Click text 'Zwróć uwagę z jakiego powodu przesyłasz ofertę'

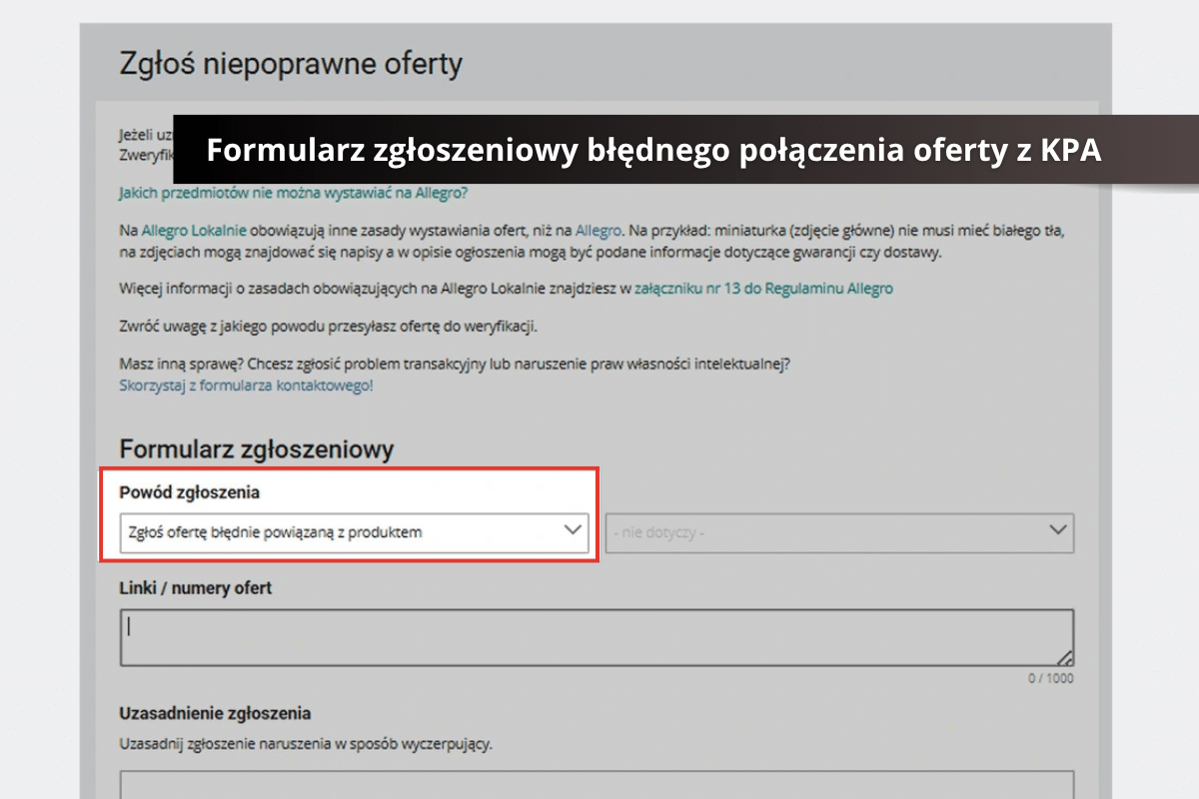pos(287,327)
